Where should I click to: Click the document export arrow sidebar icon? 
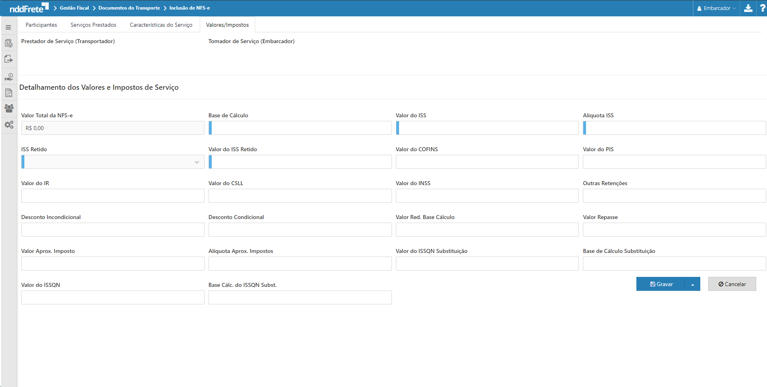[8, 59]
